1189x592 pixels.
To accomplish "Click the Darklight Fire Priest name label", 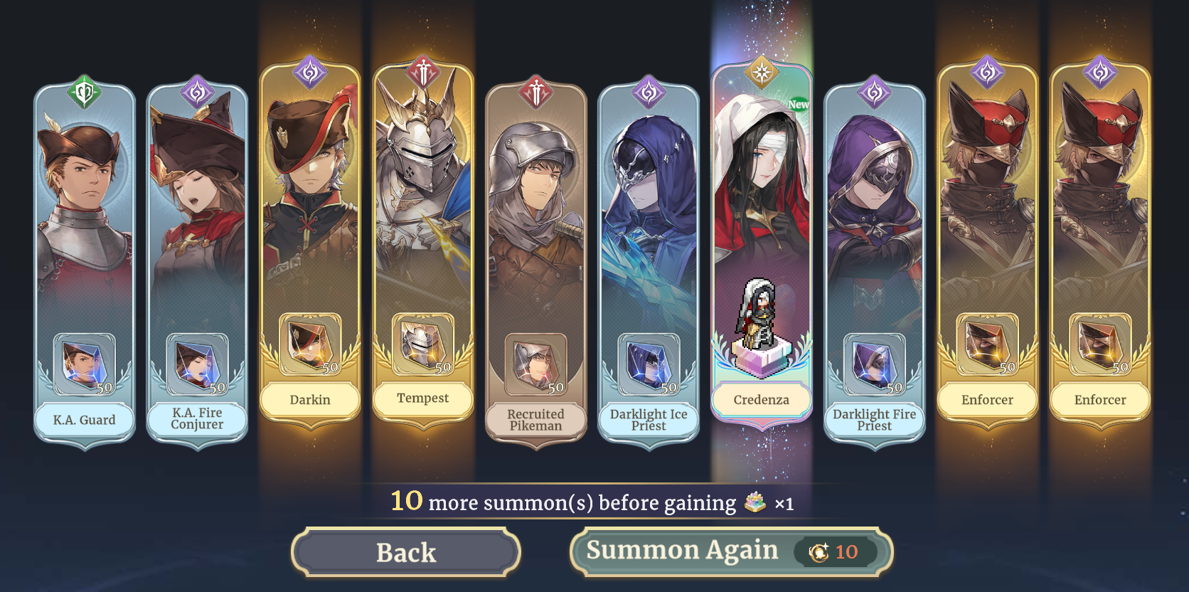I will click(874, 420).
